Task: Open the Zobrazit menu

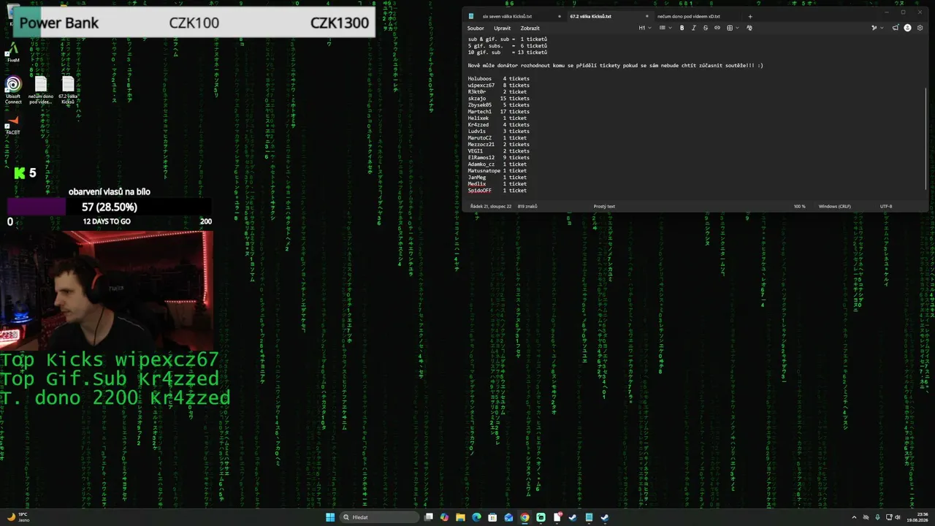Action: coord(530,28)
